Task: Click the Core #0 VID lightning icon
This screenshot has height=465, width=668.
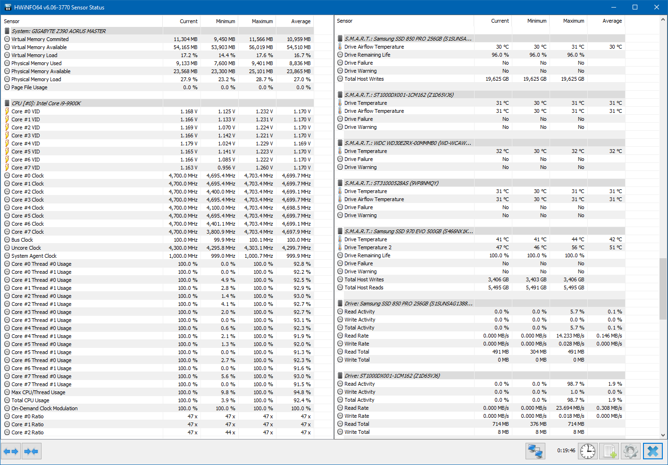Action: click(x=7, y=111)
